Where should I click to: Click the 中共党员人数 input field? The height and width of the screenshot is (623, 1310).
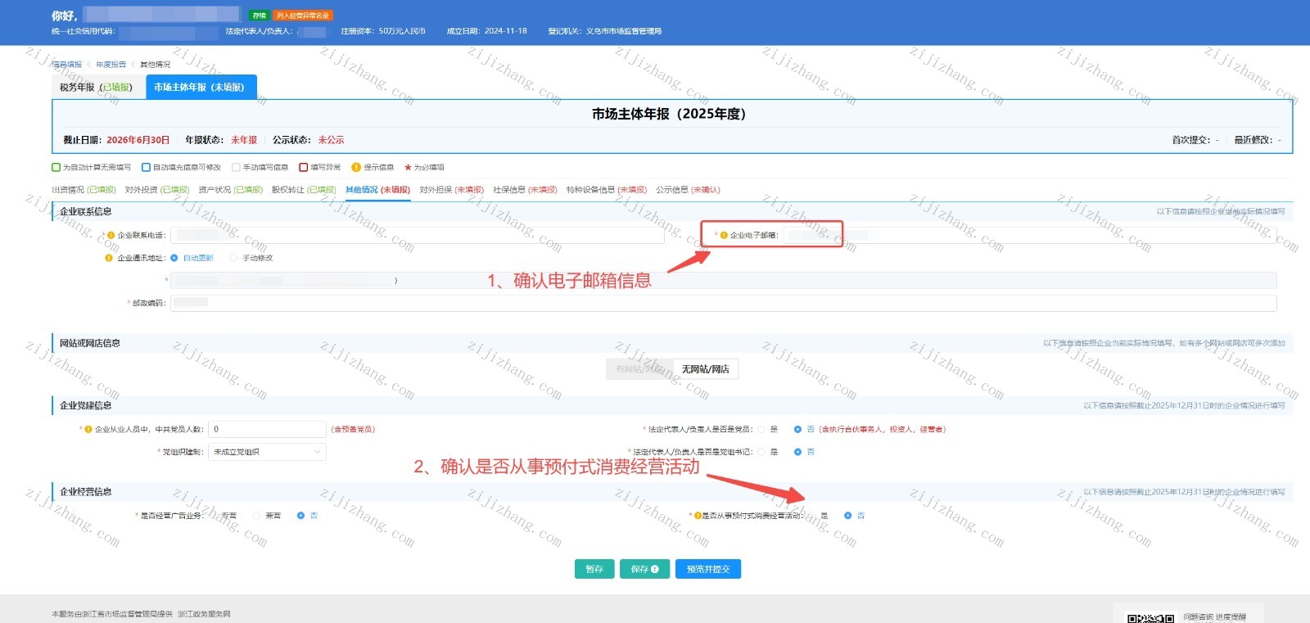click(x=267, y=429)
